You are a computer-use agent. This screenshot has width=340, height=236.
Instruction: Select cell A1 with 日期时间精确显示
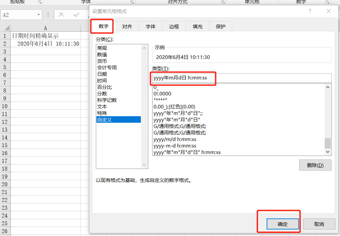(x=45, y=35)
